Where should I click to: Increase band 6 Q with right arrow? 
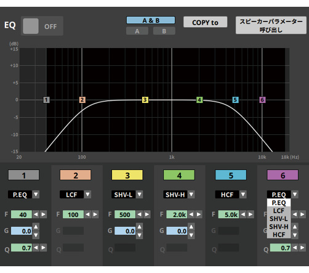tap(302, 248)
